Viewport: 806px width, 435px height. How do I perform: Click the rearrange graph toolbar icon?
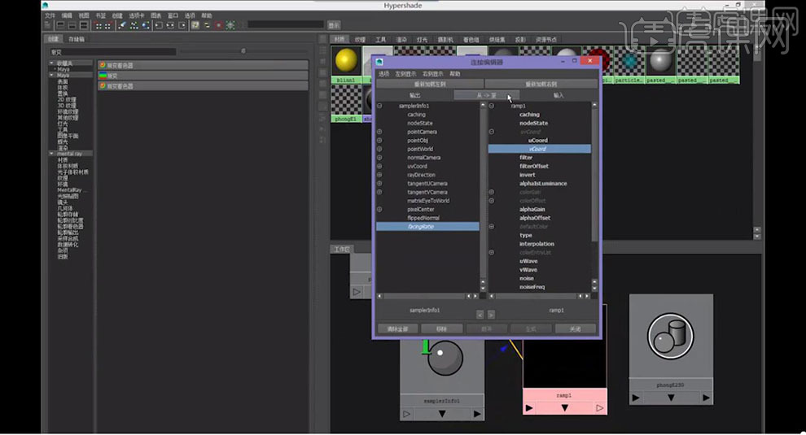pos(134,25)
